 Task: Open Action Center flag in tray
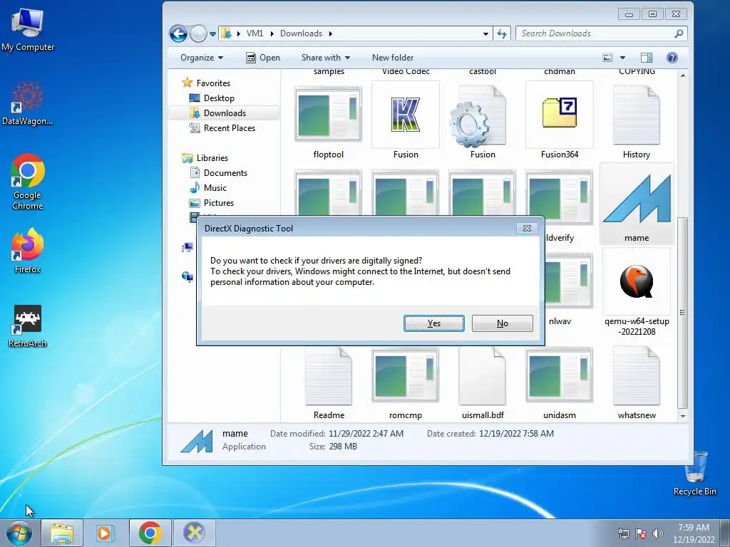pos(641,533)
